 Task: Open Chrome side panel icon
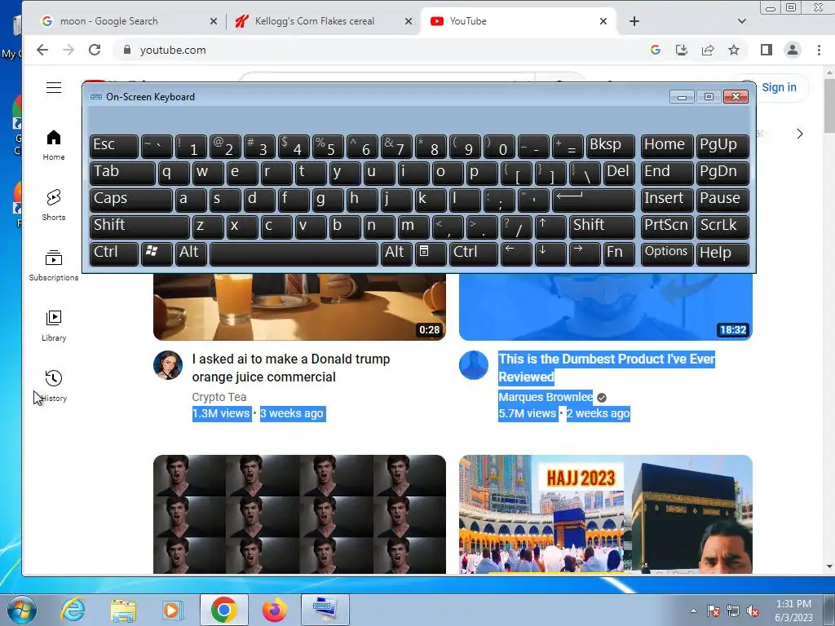tap(767, 50)
